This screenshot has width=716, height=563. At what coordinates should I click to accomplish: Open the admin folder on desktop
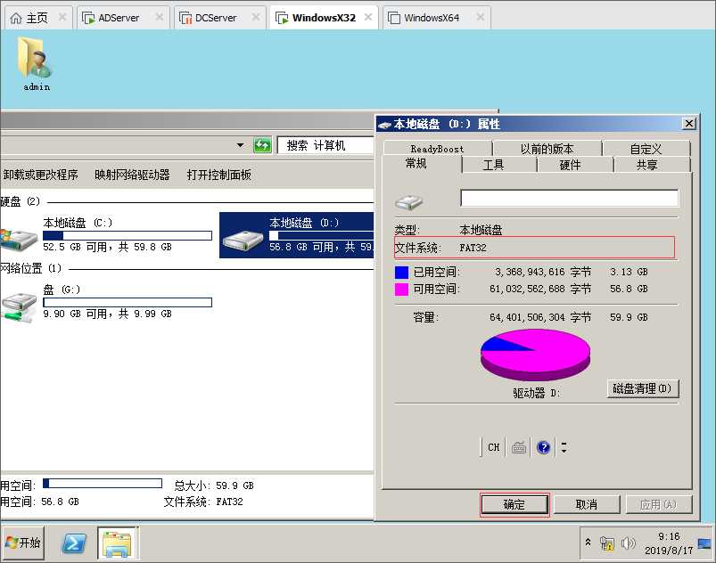[36, 64]
